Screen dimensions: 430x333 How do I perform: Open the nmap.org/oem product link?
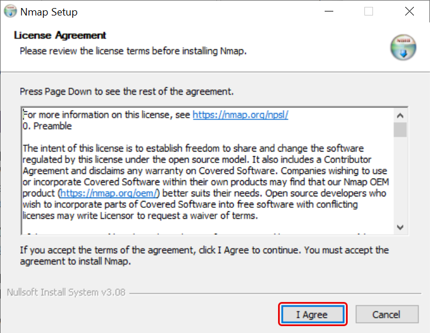[x=109, y=193]
